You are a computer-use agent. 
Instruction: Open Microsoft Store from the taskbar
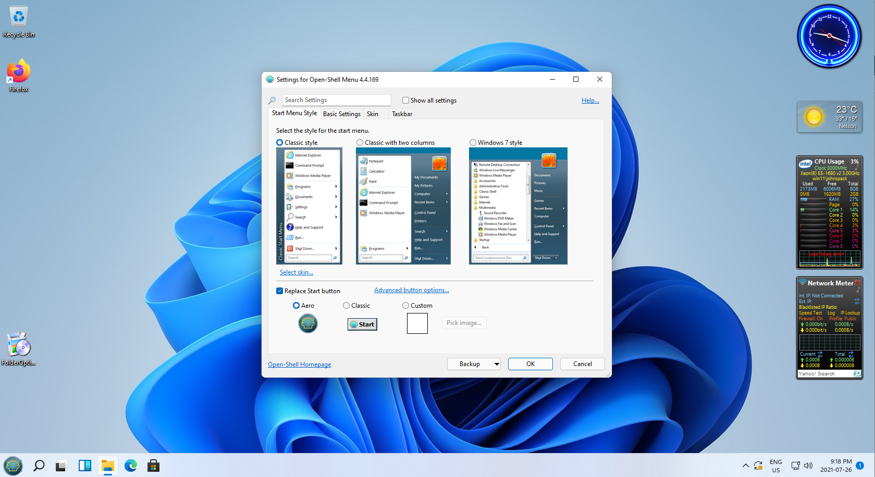[x=153, y=466]
